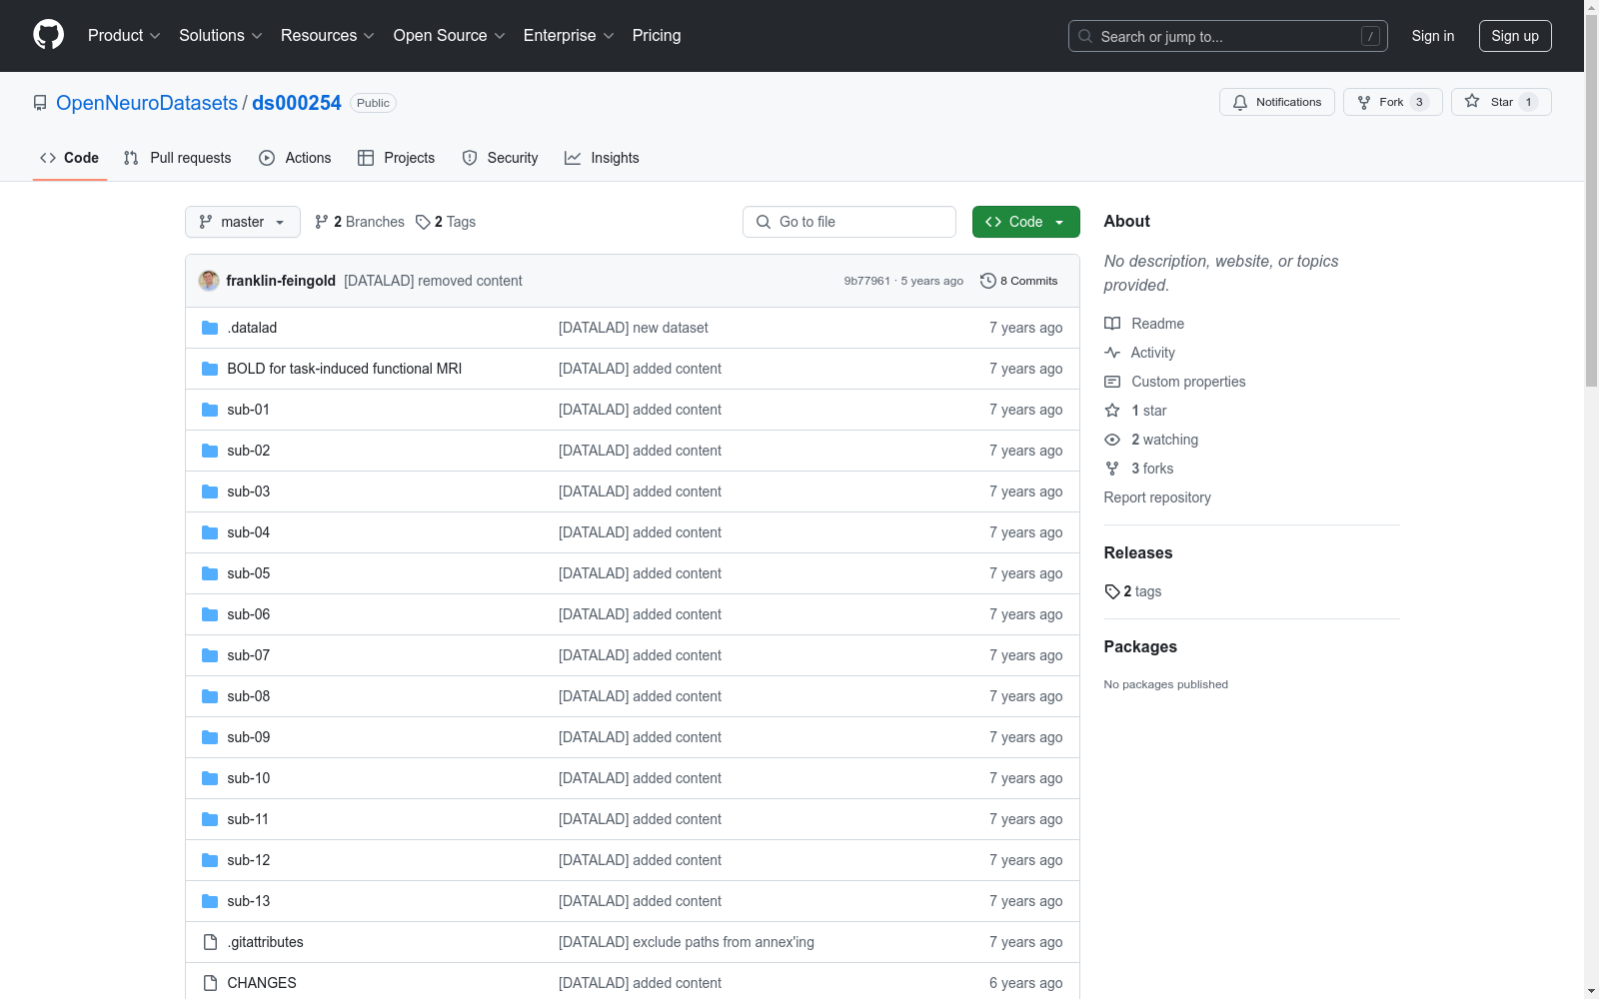Click the star count badge
1599x999 pixels.
point(1528,102)
